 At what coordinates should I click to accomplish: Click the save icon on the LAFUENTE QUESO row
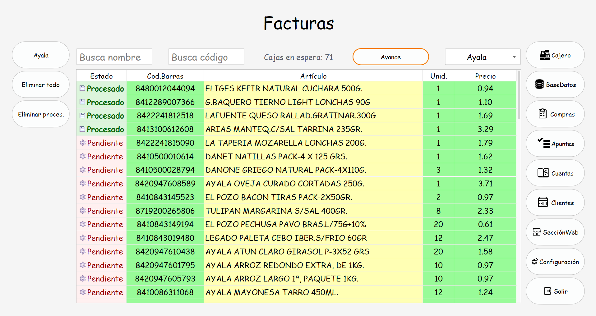82,115
